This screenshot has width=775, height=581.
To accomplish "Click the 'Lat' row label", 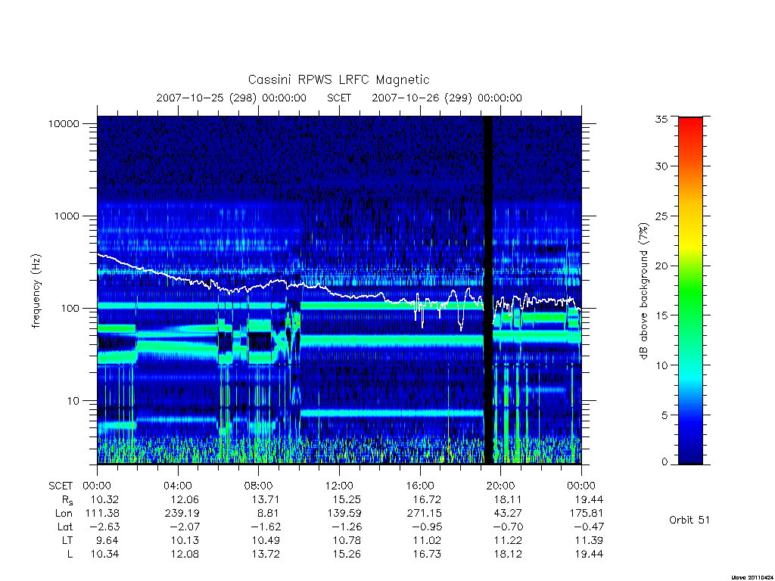I will [x=65, y=527].
